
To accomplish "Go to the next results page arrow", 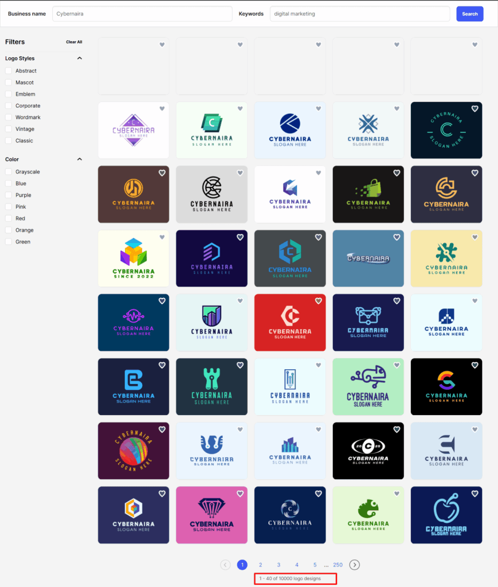I will (354, 565).
